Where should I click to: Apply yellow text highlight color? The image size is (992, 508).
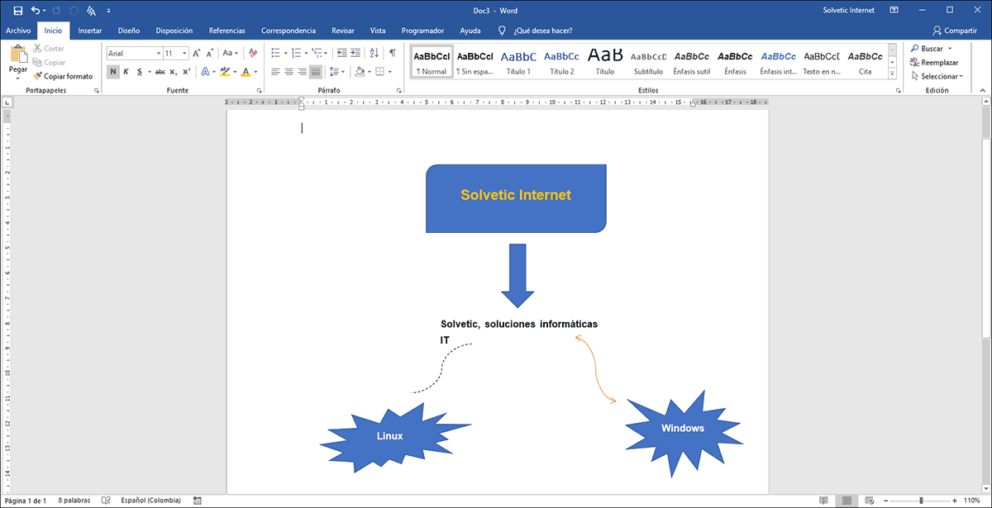[224, 72]
